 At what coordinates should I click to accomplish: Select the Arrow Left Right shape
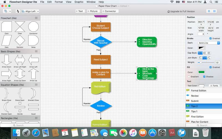(20, 60)
